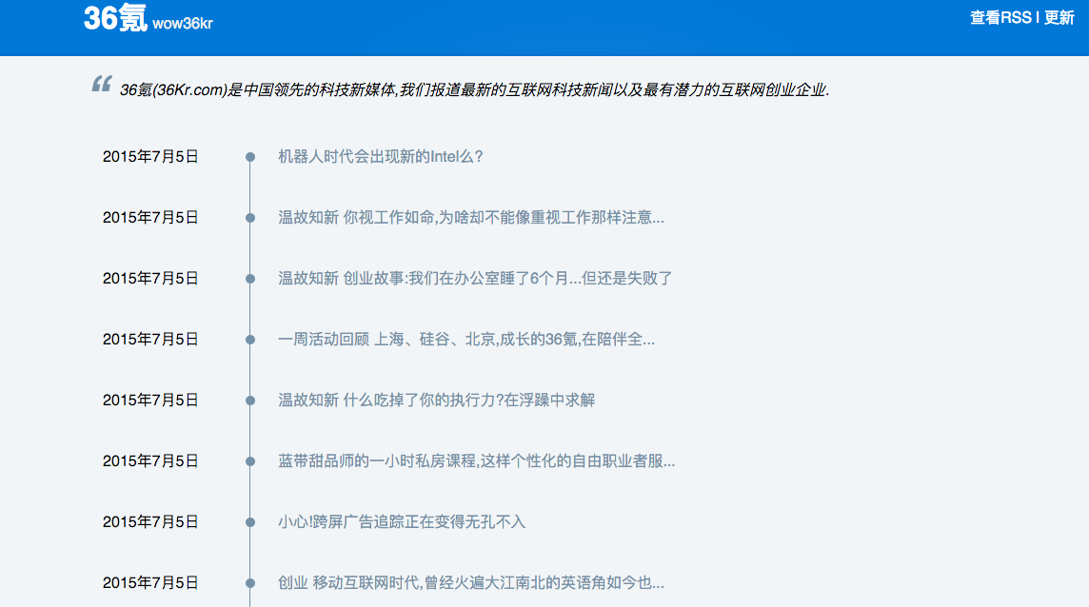Click the 36氪(36Kr.com) description quote text
This screenshot has height=607, width=1089.
click(x=474, y=89)
